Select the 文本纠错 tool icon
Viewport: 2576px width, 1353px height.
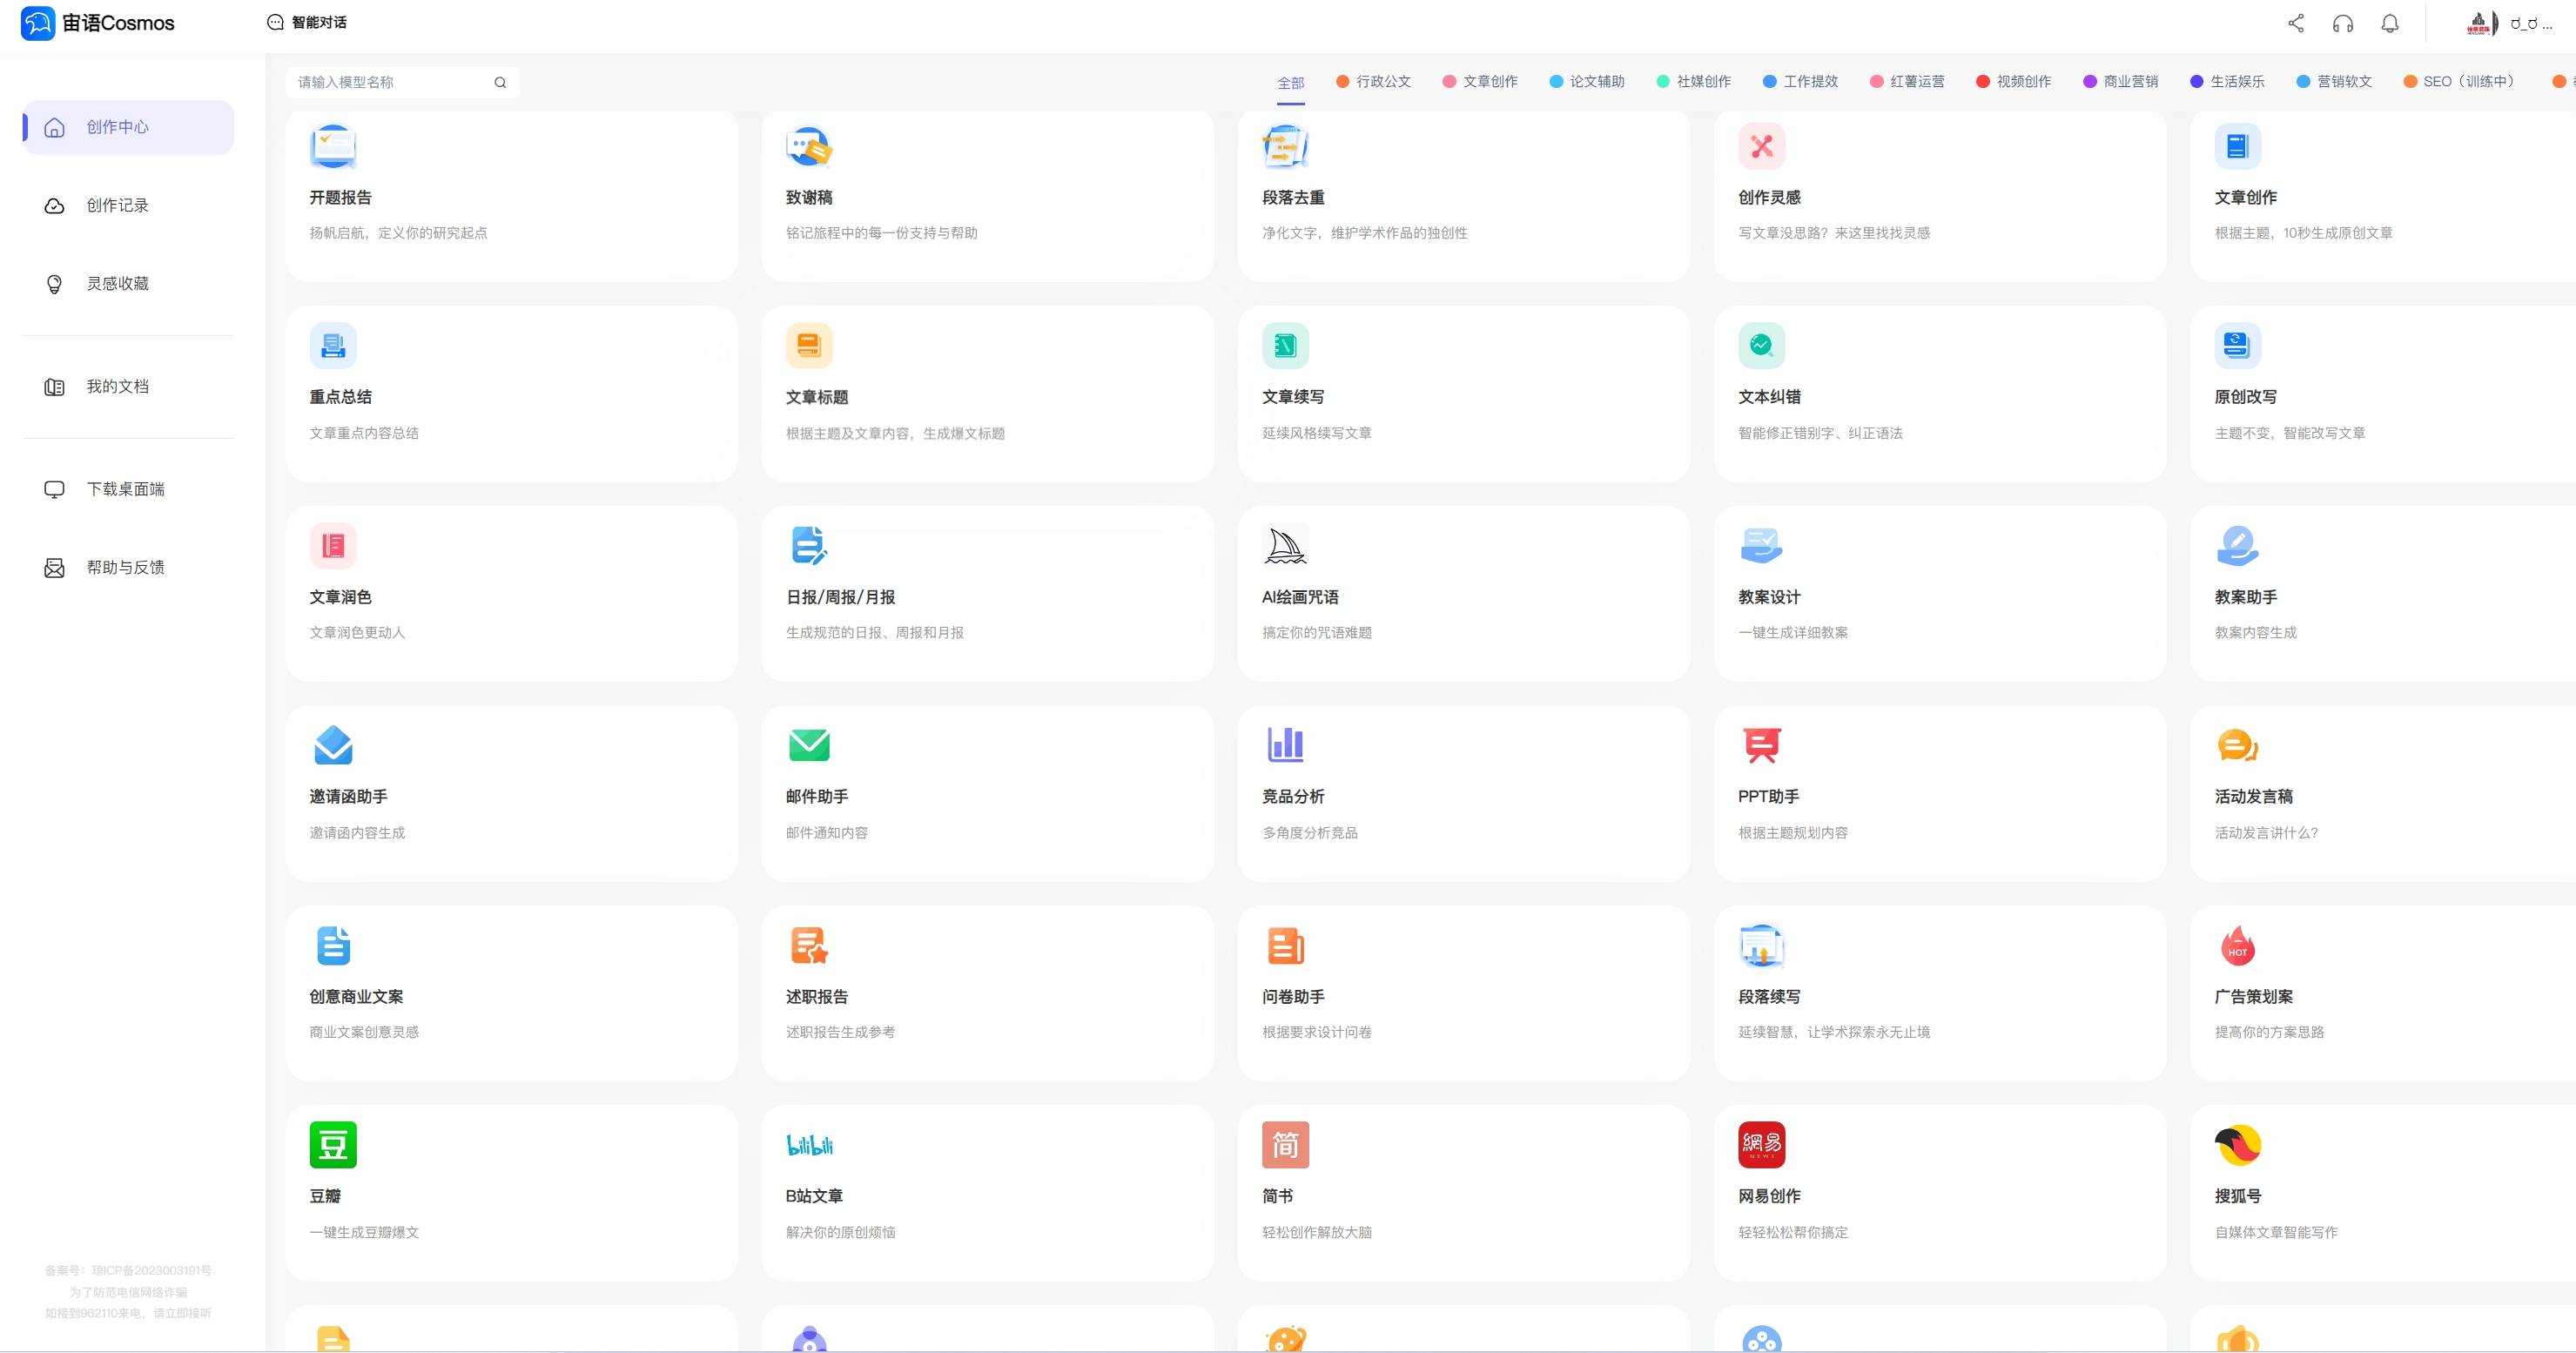coord(1761,346)
